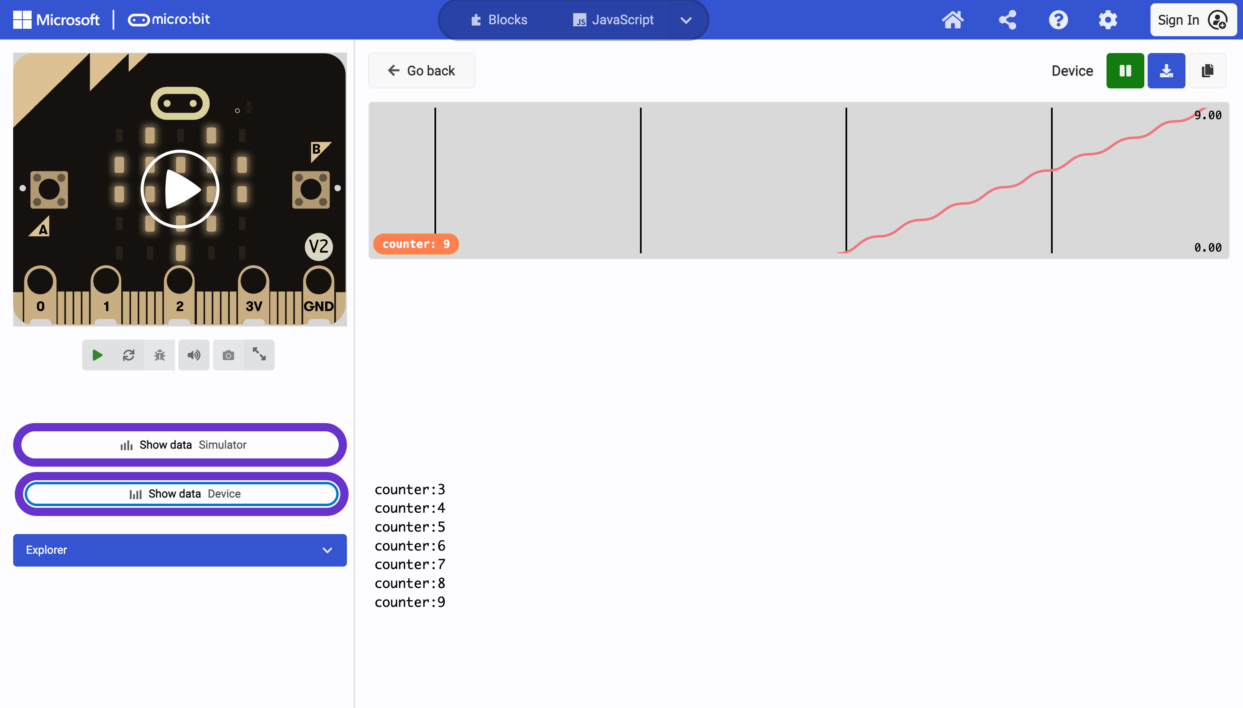Click the GND pin on the micro:bit
Viewport: 1243px width, 708px height.
[x=319, y=294]
